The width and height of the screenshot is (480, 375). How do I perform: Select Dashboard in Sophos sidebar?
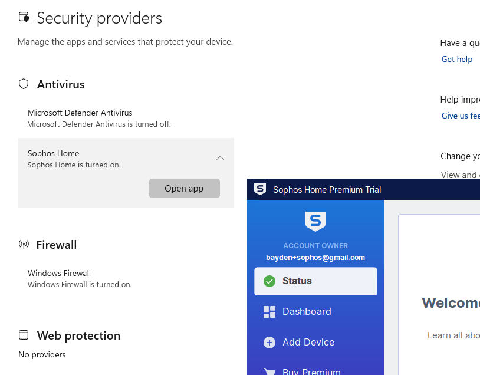(x=315, y=312)
